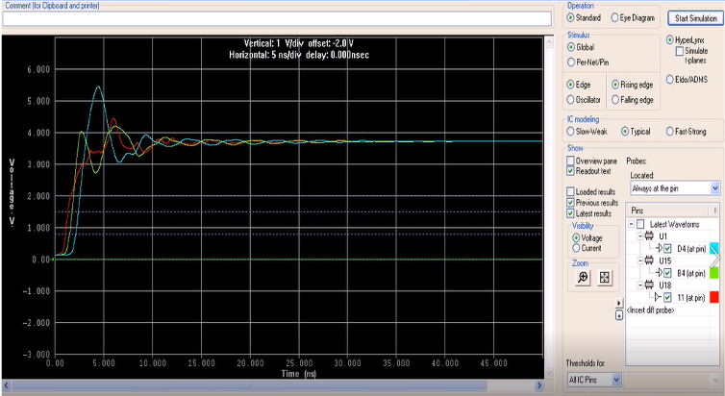This screenshot has height=396, width=725.
Task: Click the zoom in magnifier icon
Action: coord(583,277)
